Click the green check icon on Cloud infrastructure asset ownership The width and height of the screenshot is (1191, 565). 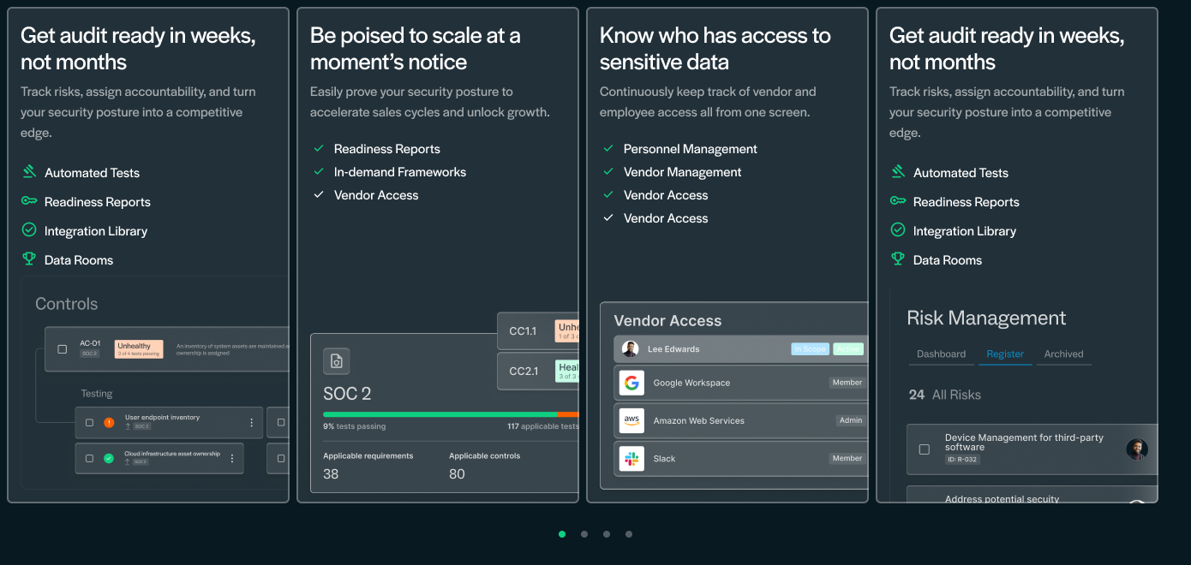(x=109, y=458)
